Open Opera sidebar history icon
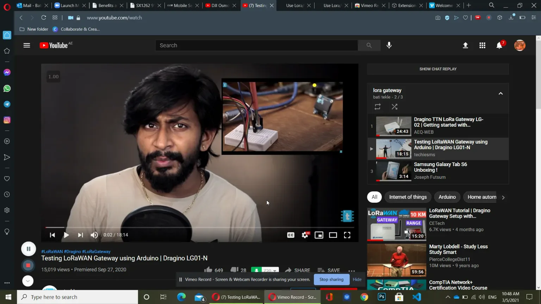The height and width of the screenshot is (304, 541). (7, 195)
